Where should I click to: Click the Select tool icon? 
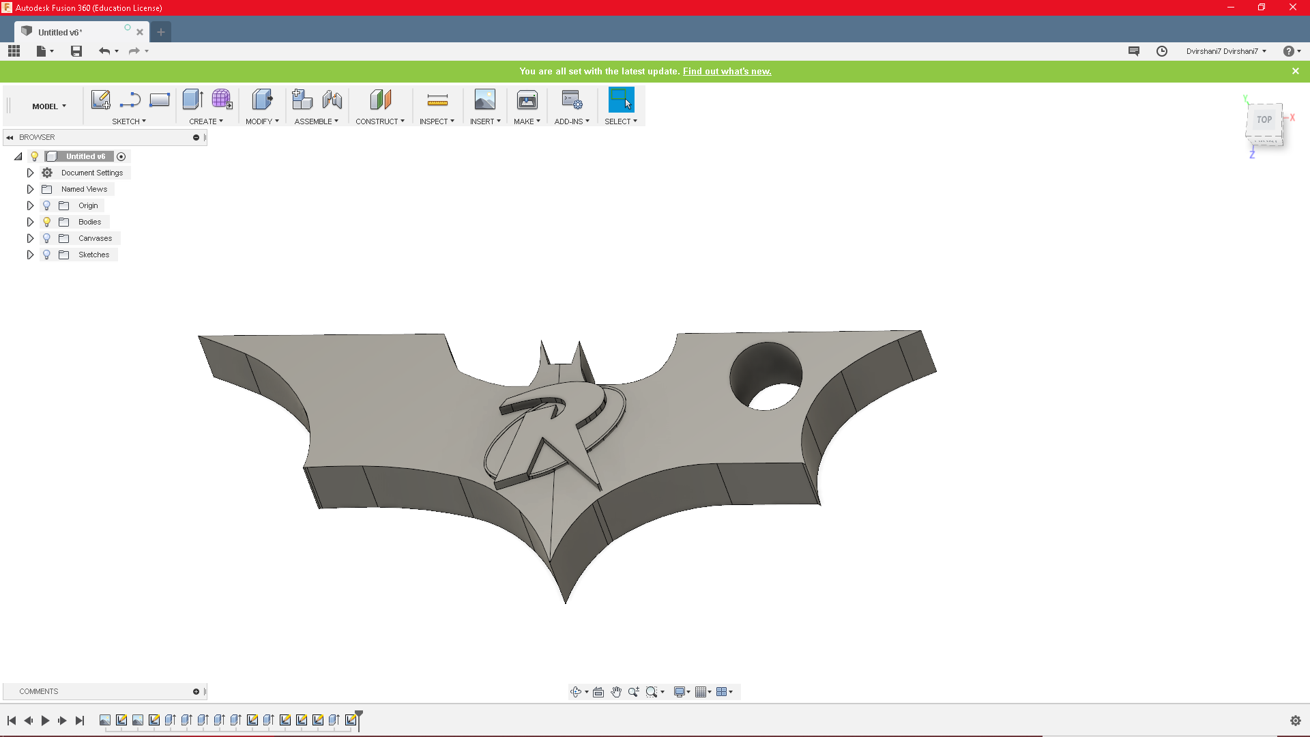[x=621, y=100]
